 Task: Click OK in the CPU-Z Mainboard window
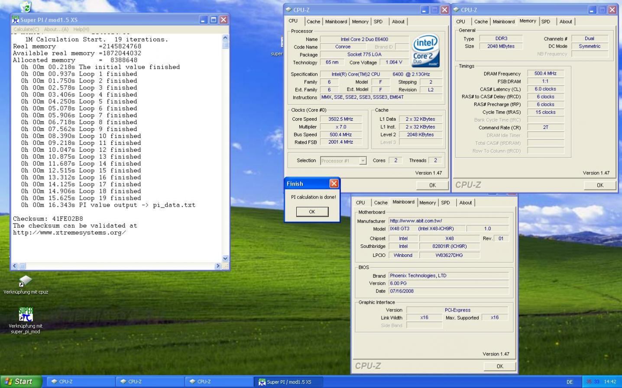click(x=500, y=366)
